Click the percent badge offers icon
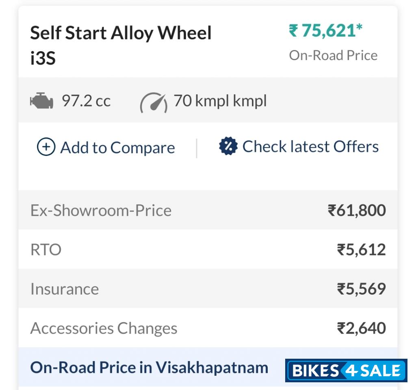416x390 pixels. [228, 146]
